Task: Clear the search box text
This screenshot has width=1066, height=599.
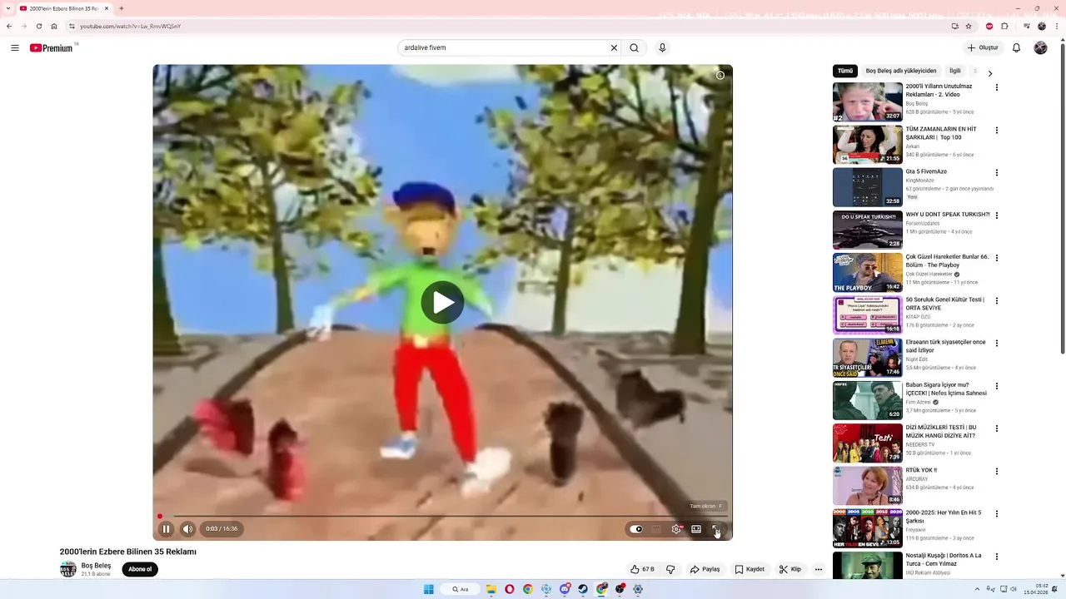Action: 614,48
